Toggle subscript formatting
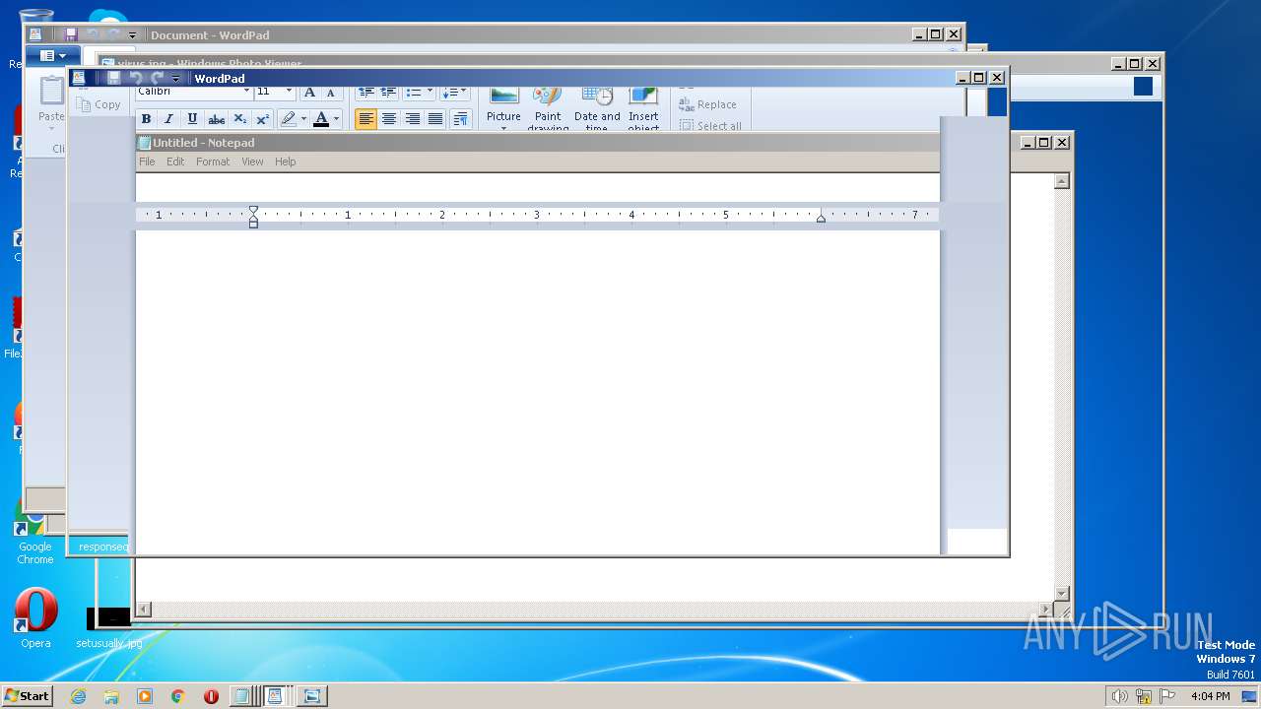Screen dimensions: 1261x709 click(x=239, y=119)
